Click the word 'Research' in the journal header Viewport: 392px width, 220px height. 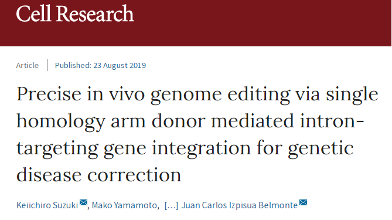pos(95,13)
